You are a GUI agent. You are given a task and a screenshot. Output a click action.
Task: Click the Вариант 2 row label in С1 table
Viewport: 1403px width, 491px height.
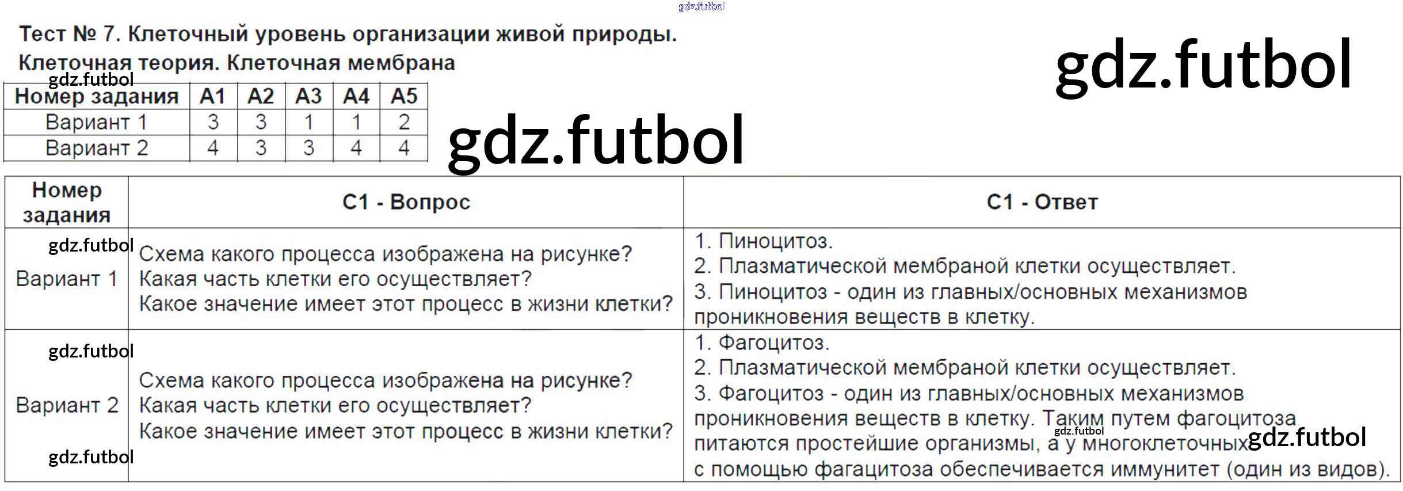pos(67,405)
